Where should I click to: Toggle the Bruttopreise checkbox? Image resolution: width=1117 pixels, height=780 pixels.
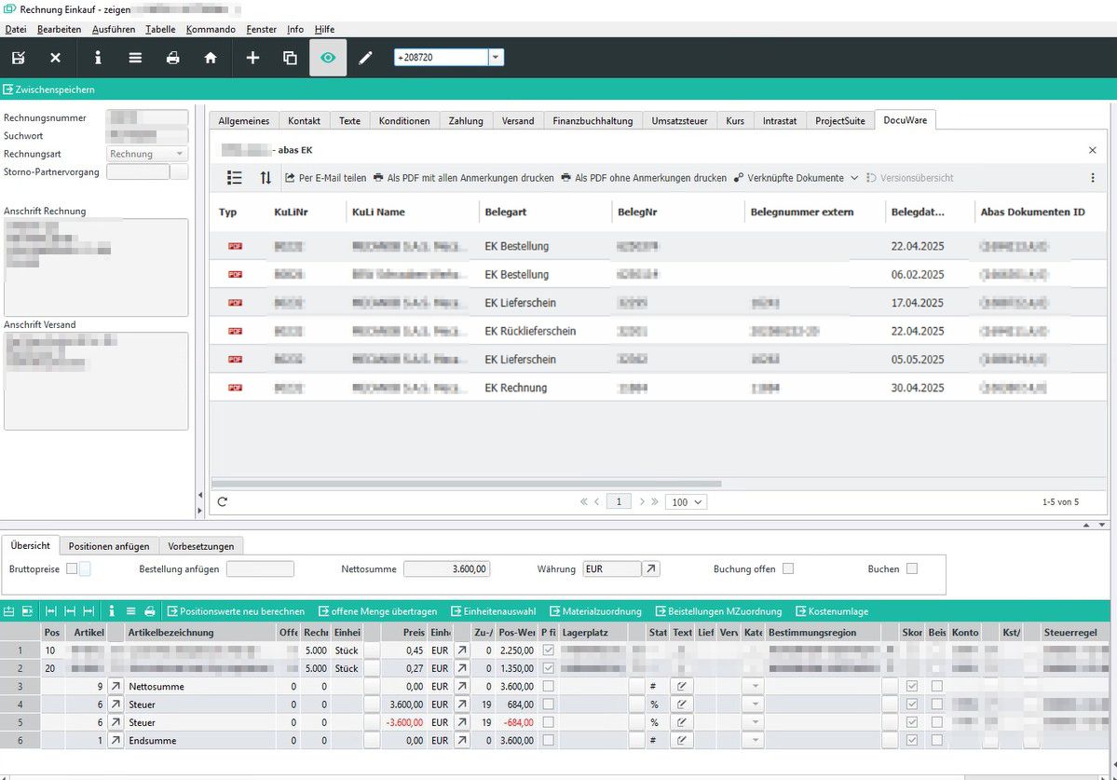72,568
